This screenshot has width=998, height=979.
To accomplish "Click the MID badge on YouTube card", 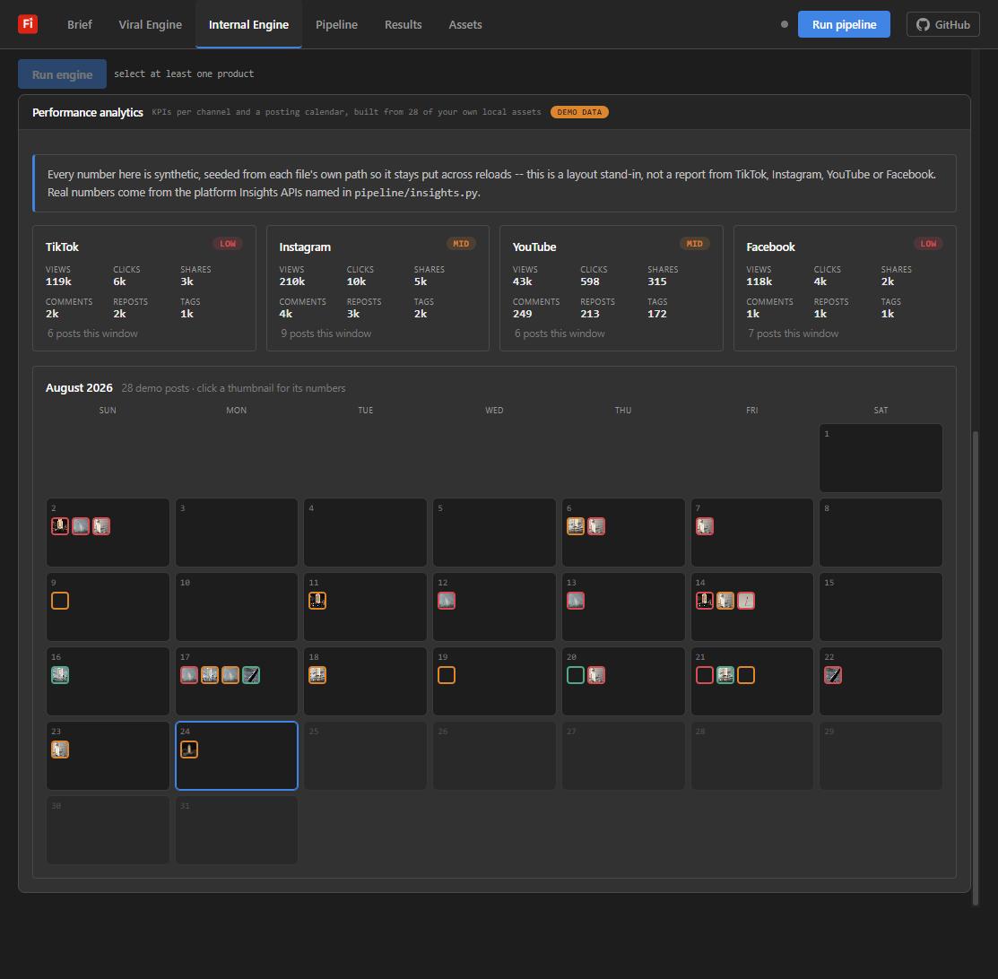I will (694, 244).
